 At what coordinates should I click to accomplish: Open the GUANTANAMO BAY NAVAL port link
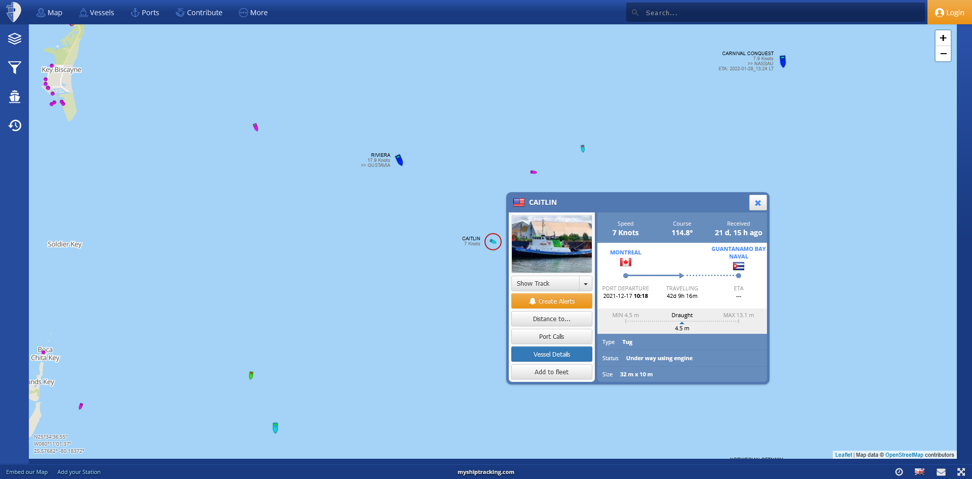coord(738,252)
